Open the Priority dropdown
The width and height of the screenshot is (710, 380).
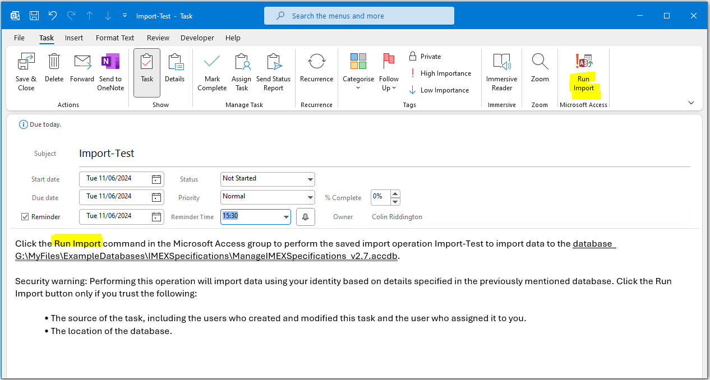[311, 197]
